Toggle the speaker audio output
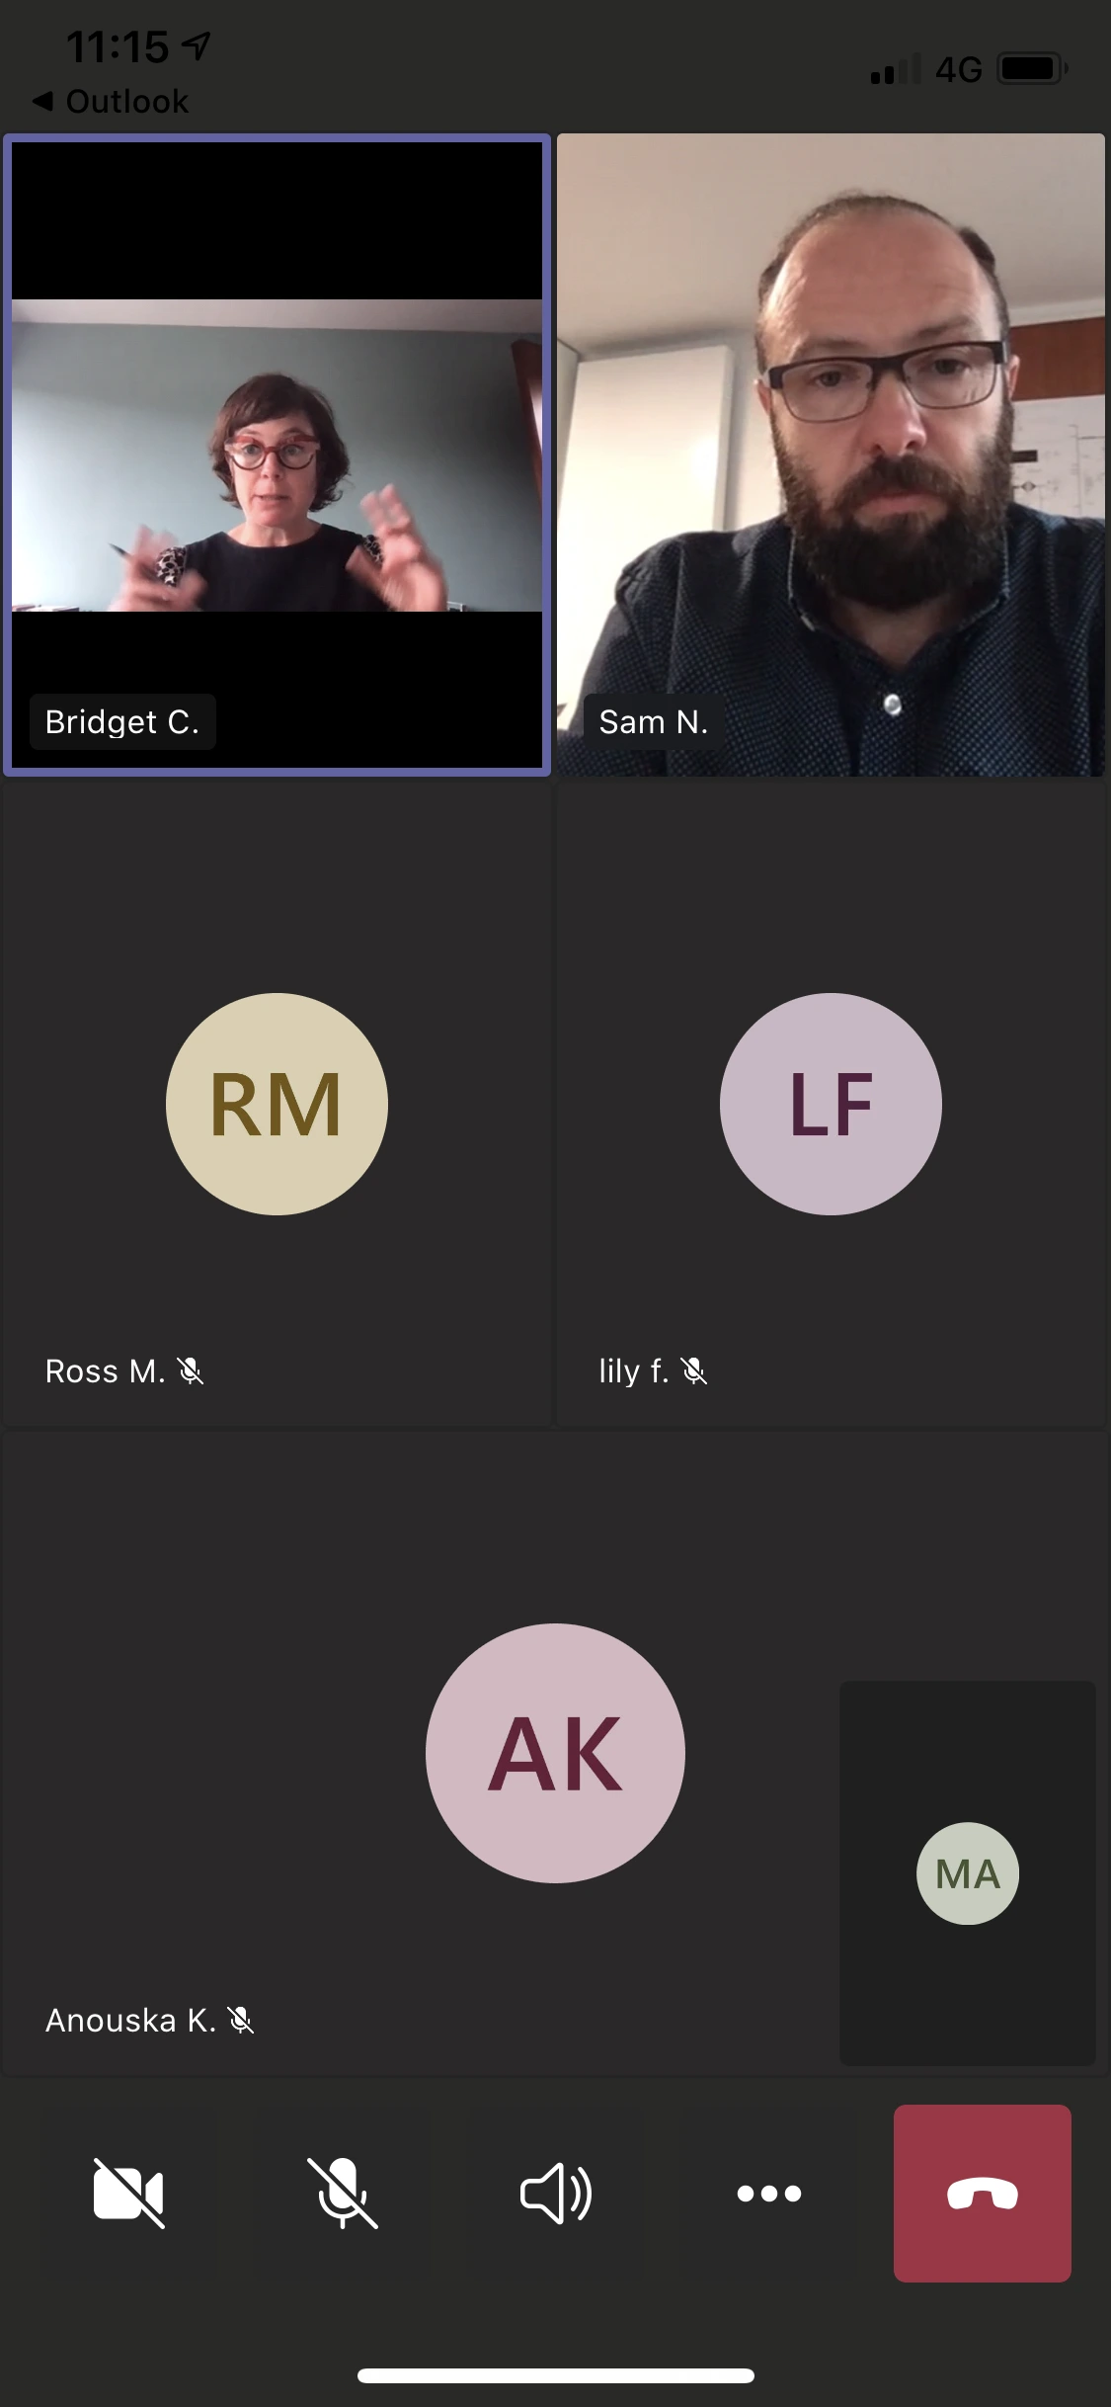Screen dimensions: 1111x2407 [x=556, y=2194]
